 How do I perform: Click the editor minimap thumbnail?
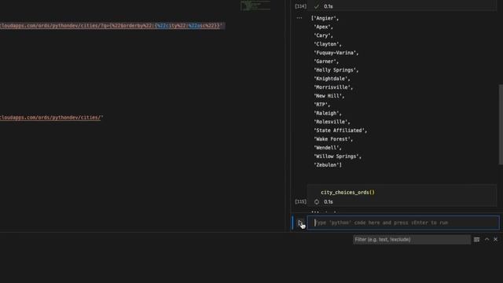click(x=255, y=6)
